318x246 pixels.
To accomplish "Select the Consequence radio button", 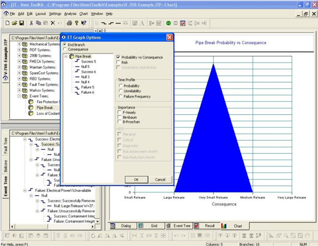I will point(65,50).
